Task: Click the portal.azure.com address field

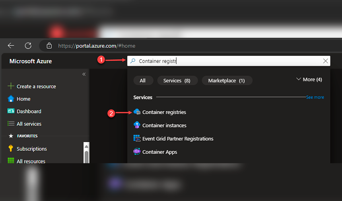Action: (x=97, y=46)
